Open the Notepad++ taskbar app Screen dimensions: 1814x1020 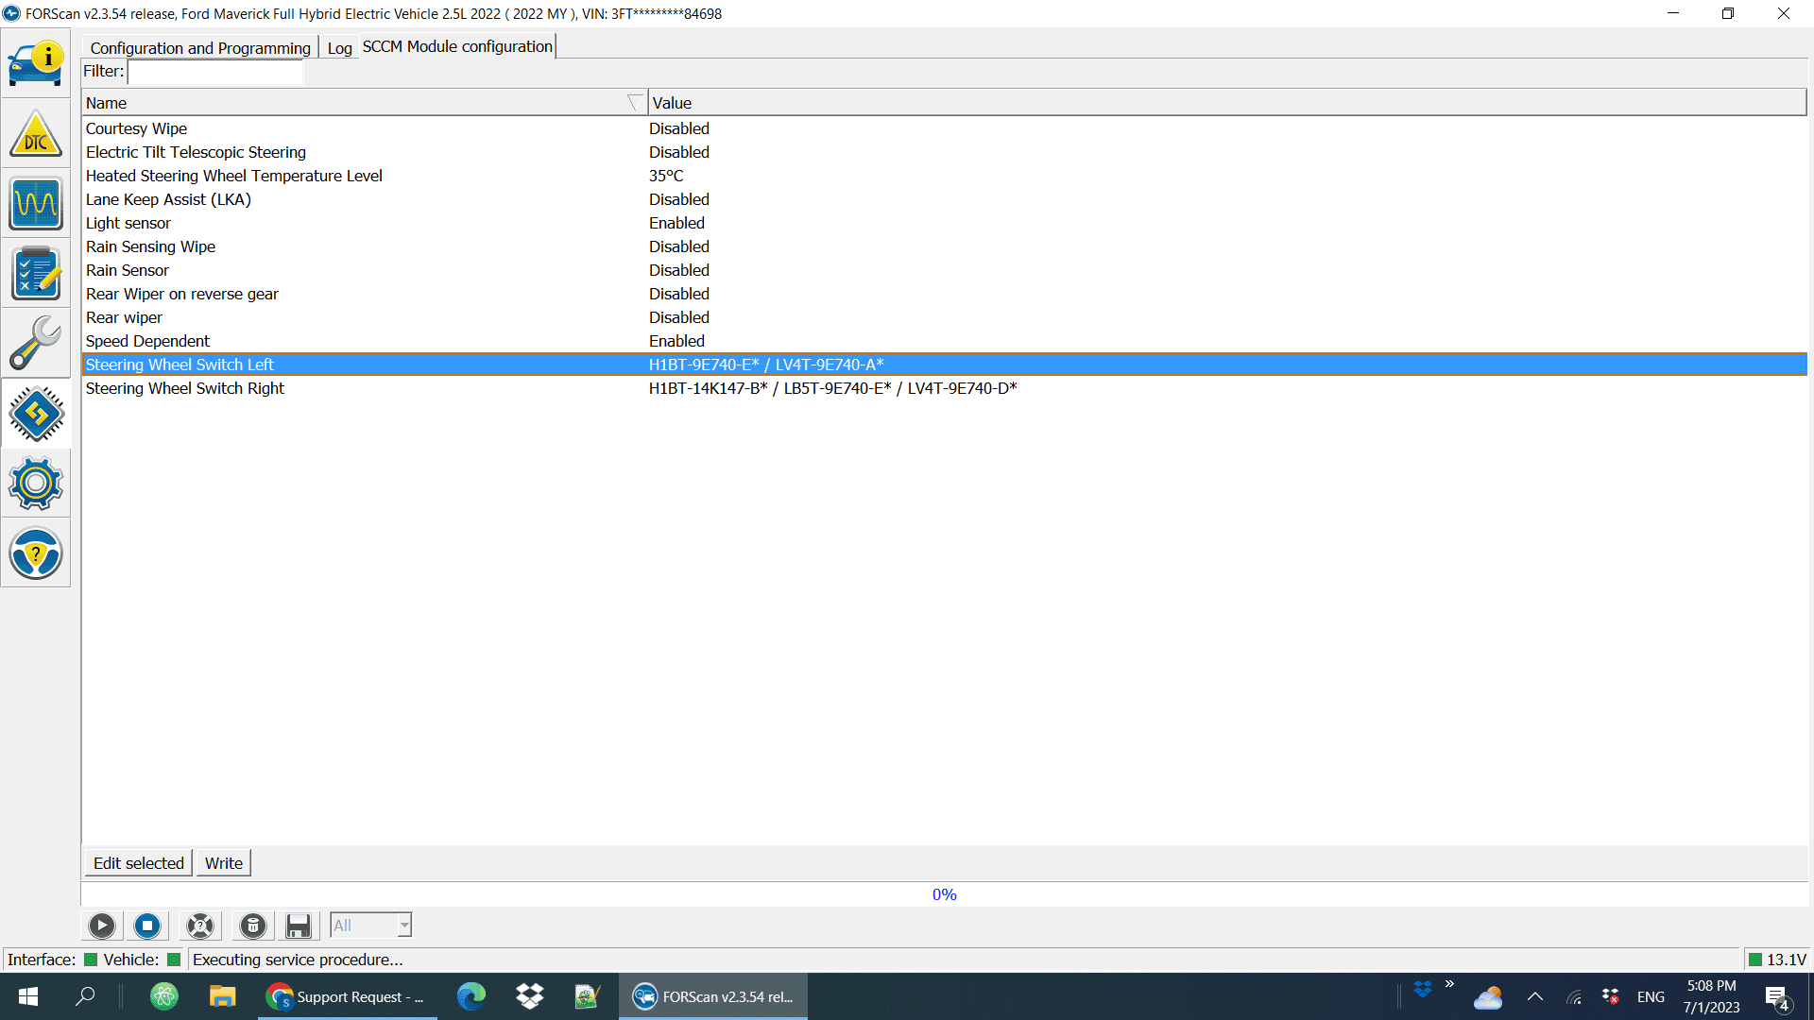click(x=587, y=996)
